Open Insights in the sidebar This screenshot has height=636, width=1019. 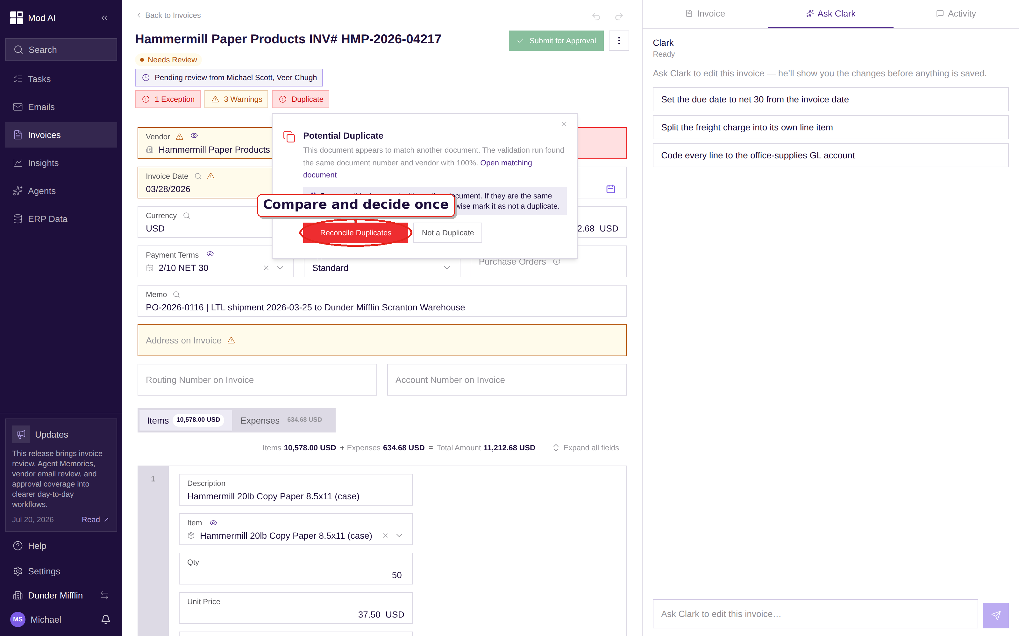pyautogui.click(x=61, y=163)
